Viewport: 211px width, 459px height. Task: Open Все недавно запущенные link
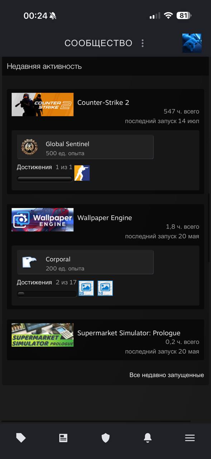point(167,375)
